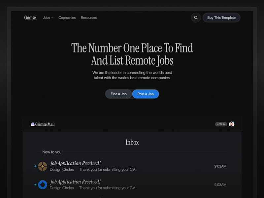The image size is (264, 198).
Task: Click the user profile avatar
Action: (x=232, y=124)
